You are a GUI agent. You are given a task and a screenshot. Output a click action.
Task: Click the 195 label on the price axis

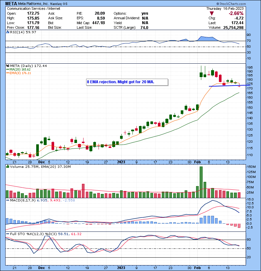click(x=250, y=67)
